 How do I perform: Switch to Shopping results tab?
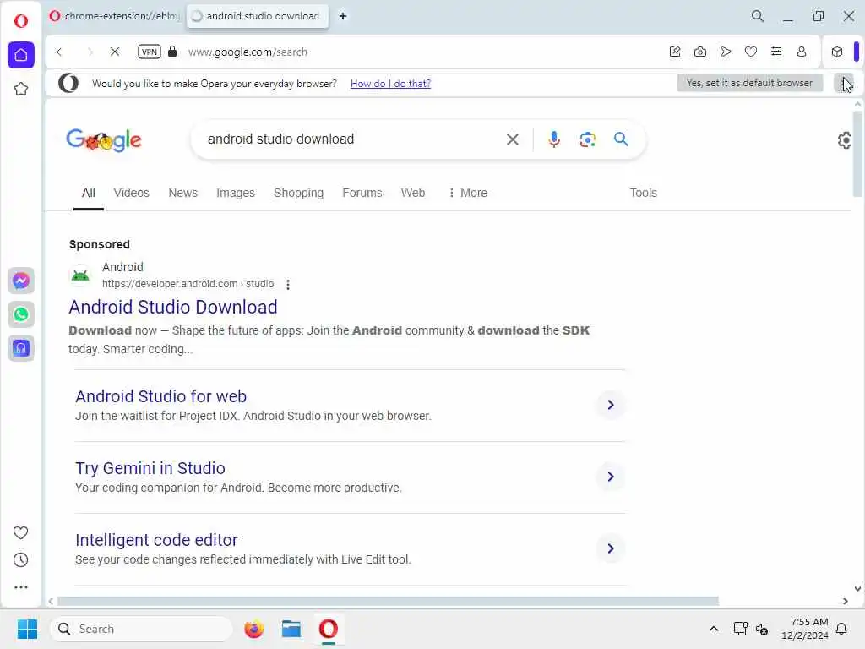point(298,193)
